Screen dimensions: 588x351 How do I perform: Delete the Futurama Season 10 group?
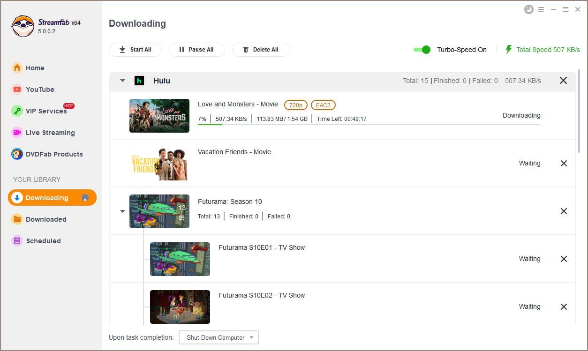click(x=564, y=211)
